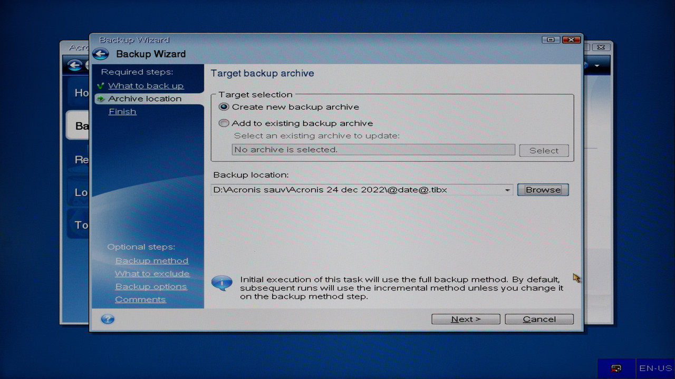Open the Backup method optional step

click(x=152, y=260)
